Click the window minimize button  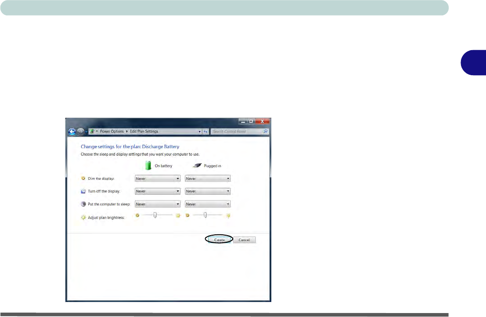tap(243, 121)
